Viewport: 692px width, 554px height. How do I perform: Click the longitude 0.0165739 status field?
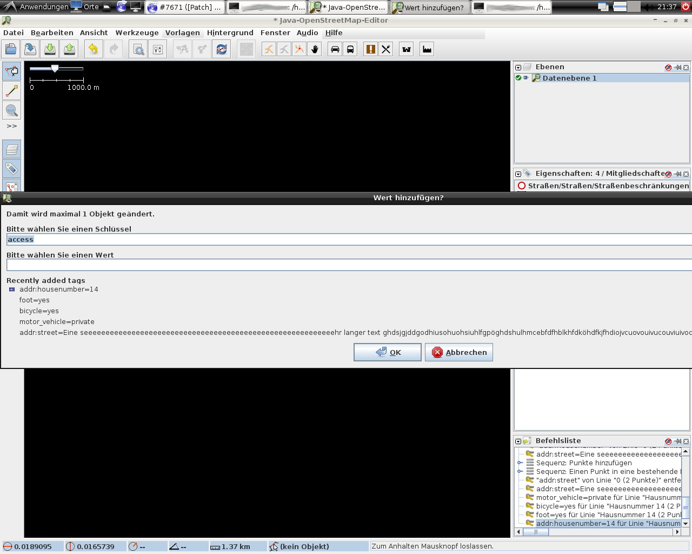tap(95, 546)
